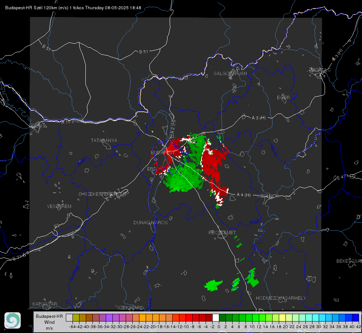Image resolution: width=362 pixels, height=333 pixels.
Task: Click the EGER city label
Action: (283, 98)
